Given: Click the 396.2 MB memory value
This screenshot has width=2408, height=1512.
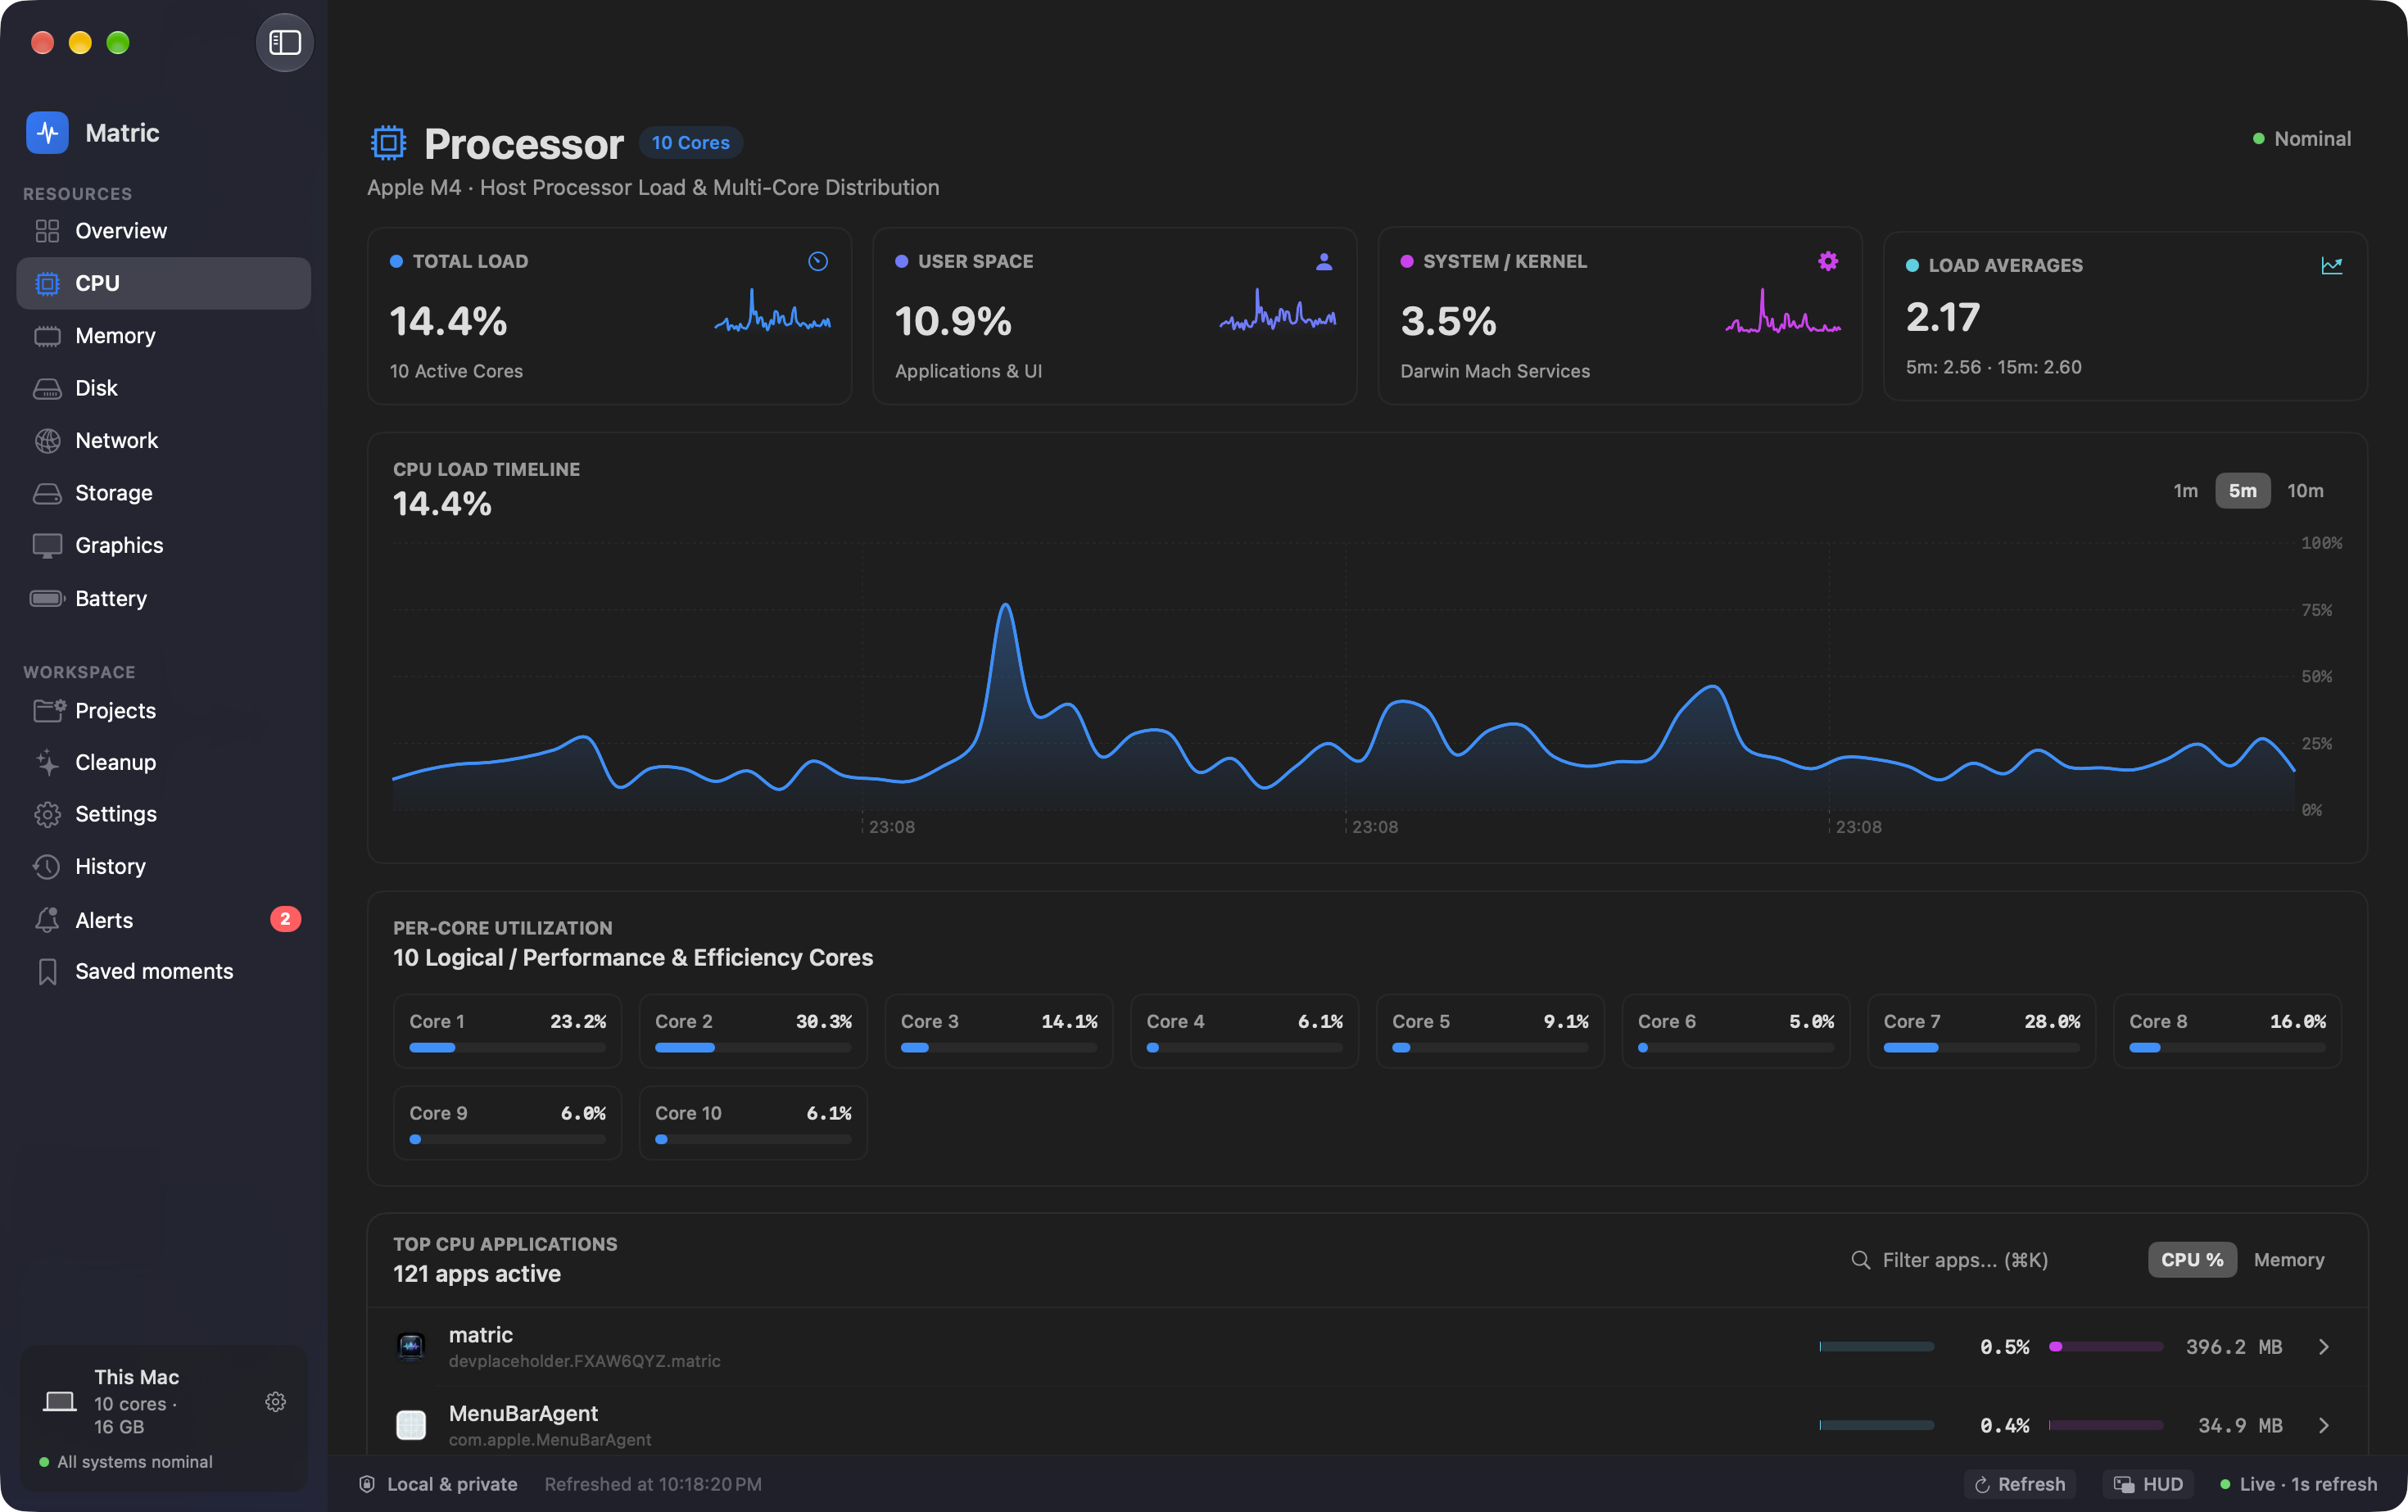Looking at the screenshot, I should (2234, 1347).
